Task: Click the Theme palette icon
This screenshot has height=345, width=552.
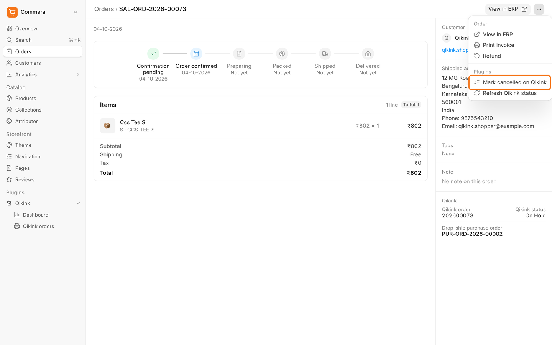Action: point(9,145)
